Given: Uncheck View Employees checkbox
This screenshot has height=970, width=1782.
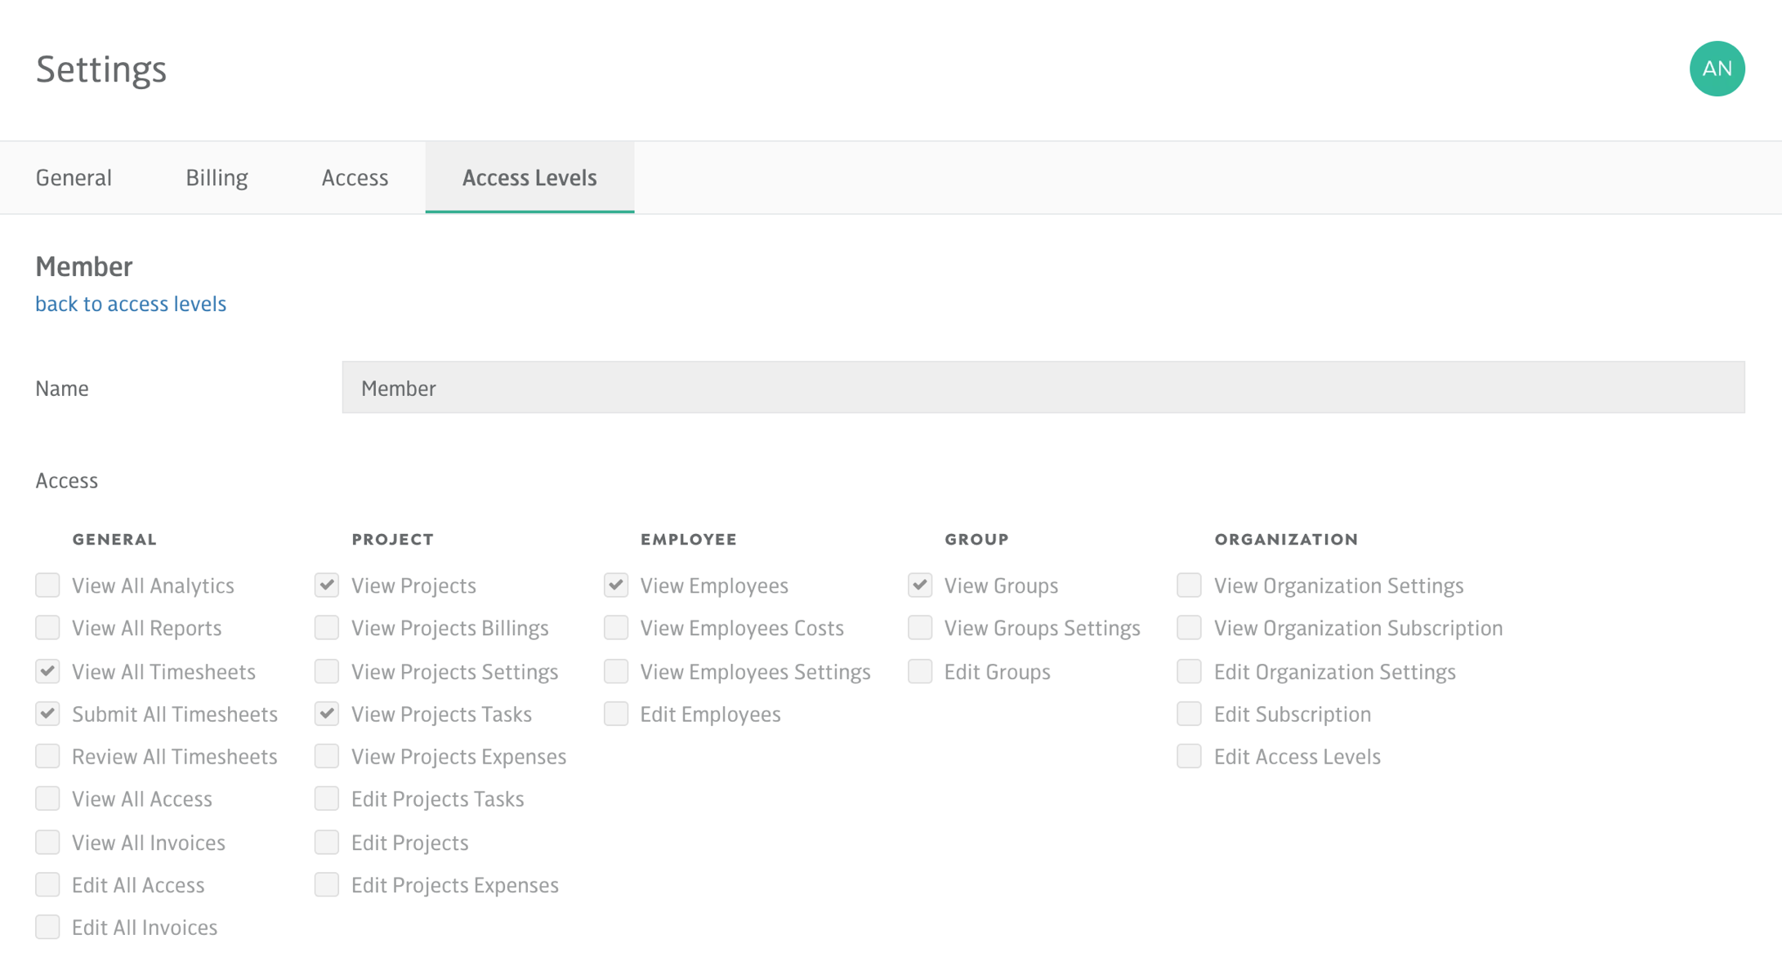Looking at the screenshot, I should tap(616, 585).
